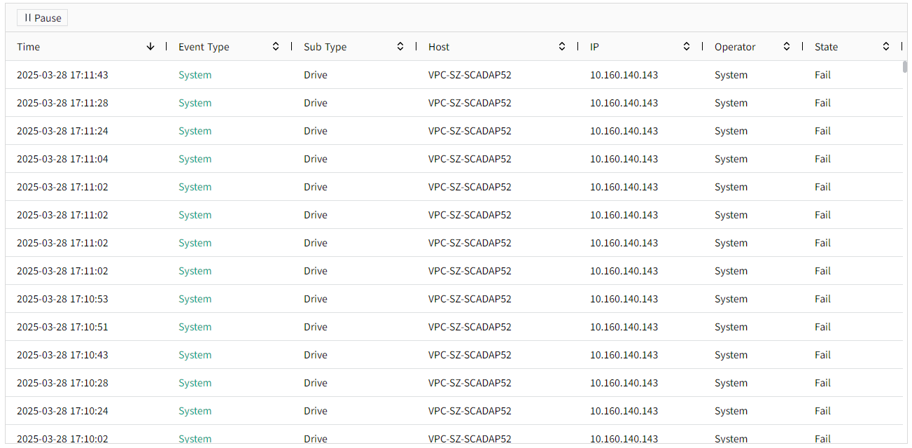The image size is (912, 448).
Task: Click the Pause button
Action: click(x=42, y=18)
